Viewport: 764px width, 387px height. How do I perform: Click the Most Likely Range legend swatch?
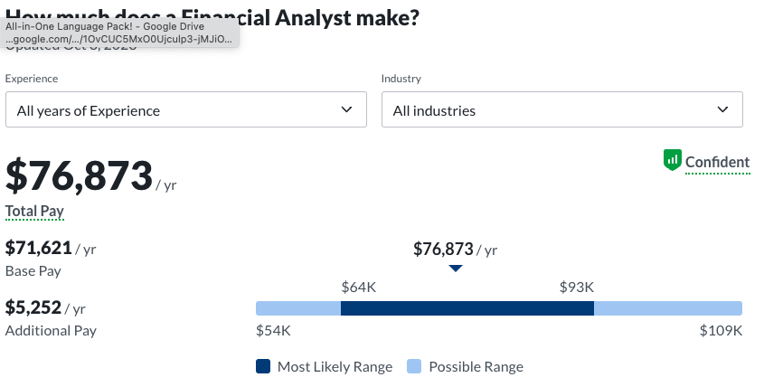coord(263,366)
